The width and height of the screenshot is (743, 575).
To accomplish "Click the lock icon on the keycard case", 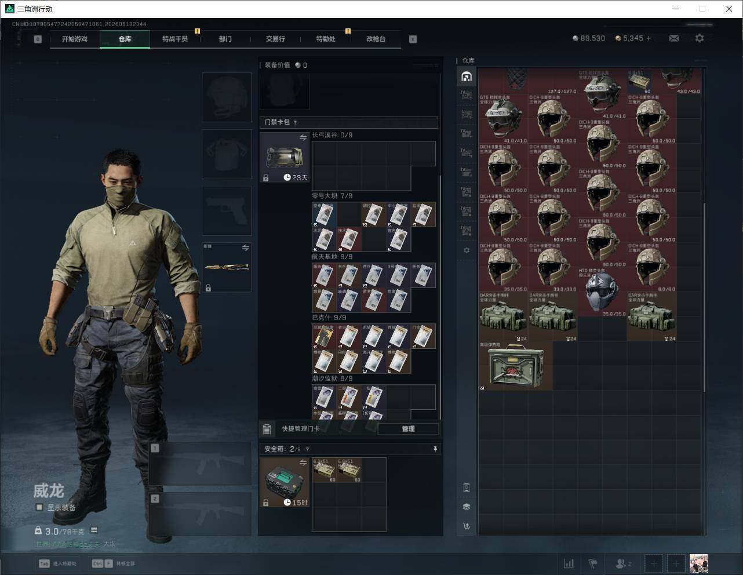I will [265, 178].
